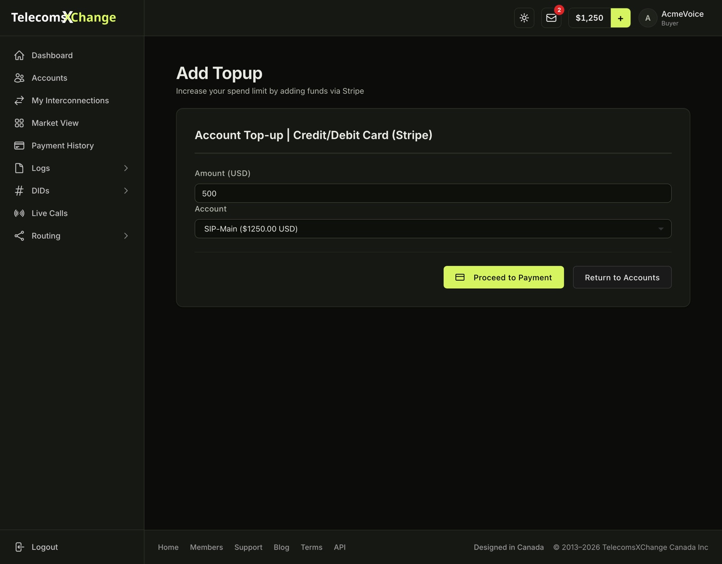Screen dimensions: 722x564
Task: Click the Dashboard home icon
Action: 19,55
